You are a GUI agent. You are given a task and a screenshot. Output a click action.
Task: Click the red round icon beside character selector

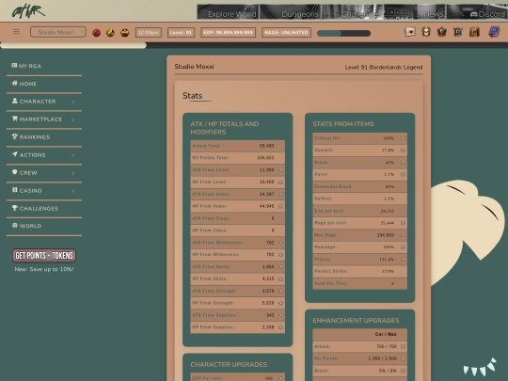pos(96,33)
